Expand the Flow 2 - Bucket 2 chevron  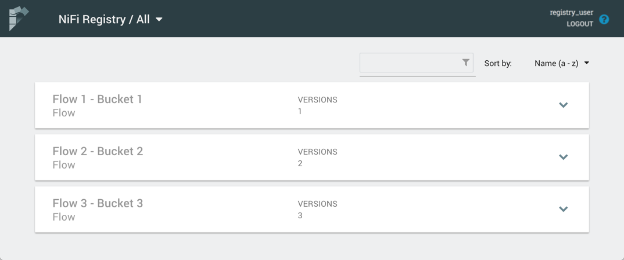tap(563, 158)
